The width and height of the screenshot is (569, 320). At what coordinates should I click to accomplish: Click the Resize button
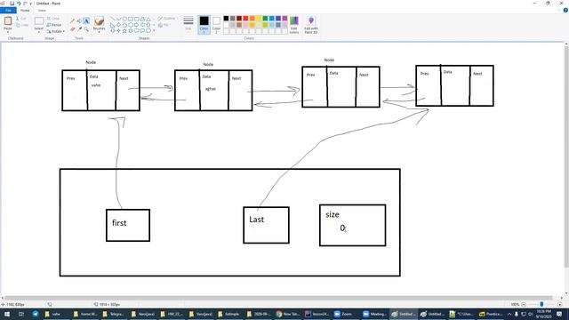(54, 25)
